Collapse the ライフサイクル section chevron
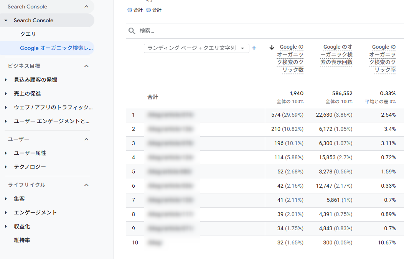404x259 pixels. 86,185
